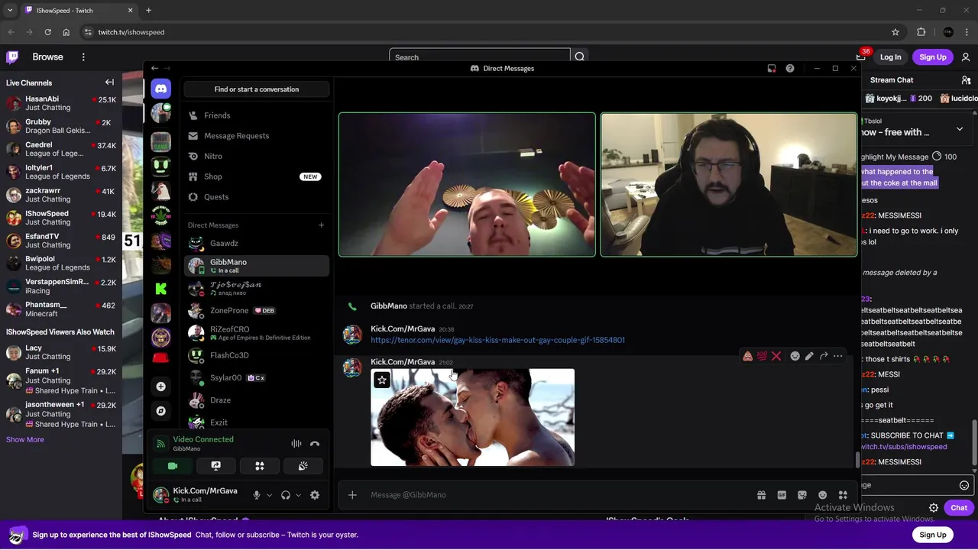Screen dimensions: 978x550
Task: Open Discord User Settings gear
Action: pos(315,495)
